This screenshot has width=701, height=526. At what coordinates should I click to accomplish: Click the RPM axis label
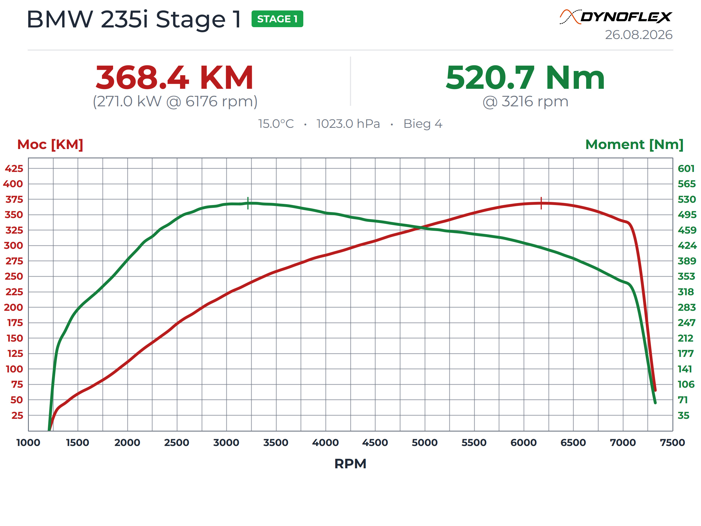pyautogui.click(x=350, y=464)
